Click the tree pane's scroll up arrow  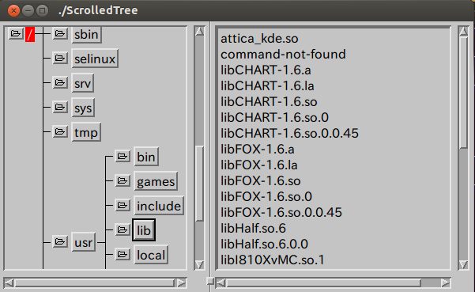[x=199, y=31]
